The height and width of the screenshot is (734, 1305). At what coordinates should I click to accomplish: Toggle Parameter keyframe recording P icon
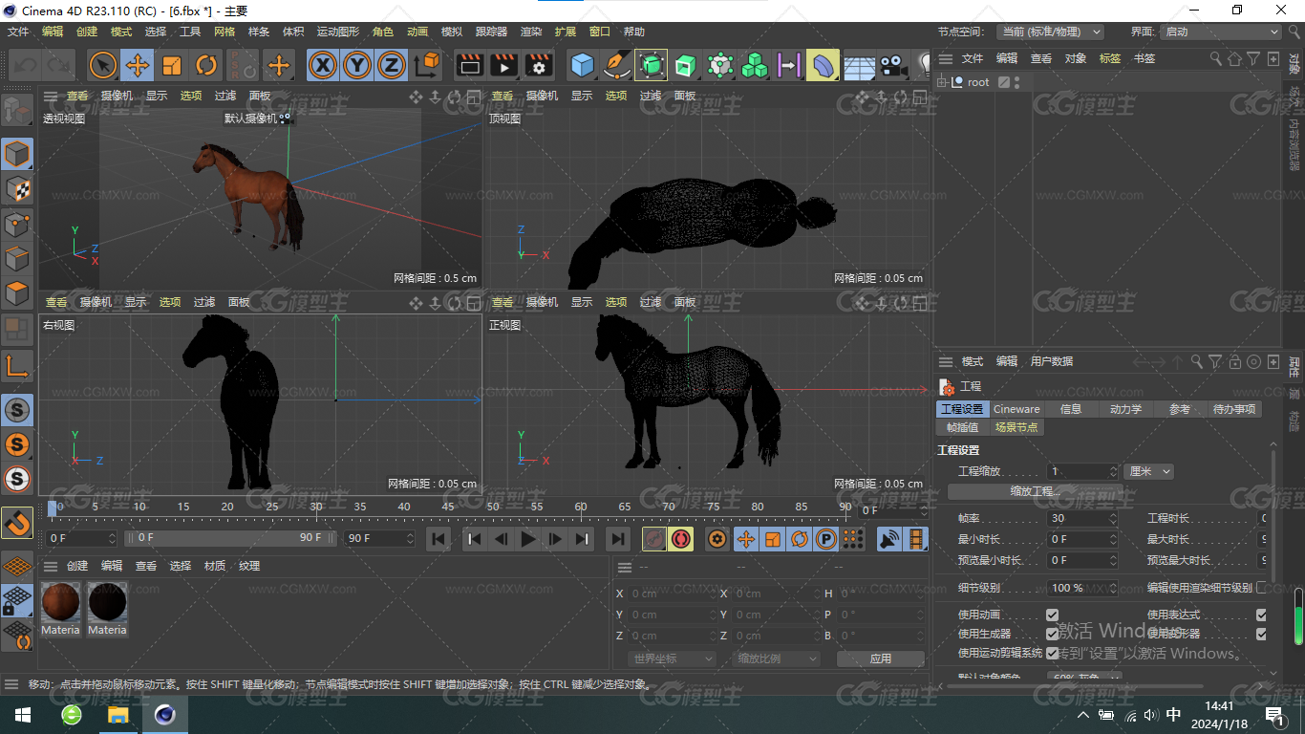pyautogui.click(x=825, y=539)
